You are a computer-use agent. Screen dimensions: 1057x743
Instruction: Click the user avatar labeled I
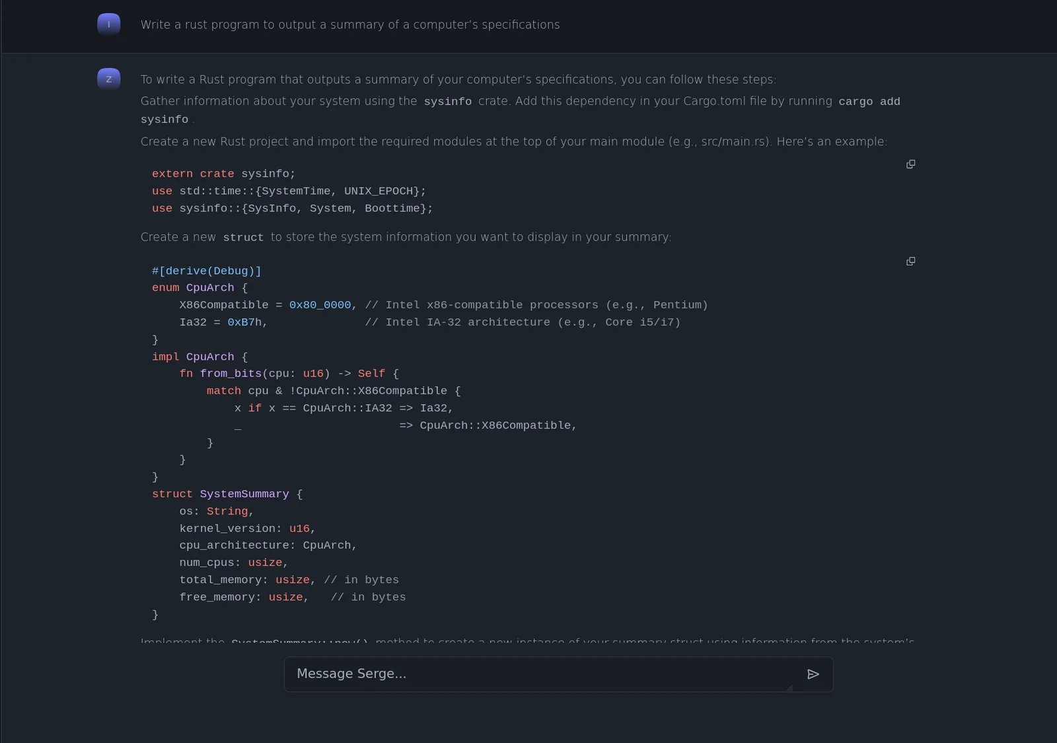[108, 24]
